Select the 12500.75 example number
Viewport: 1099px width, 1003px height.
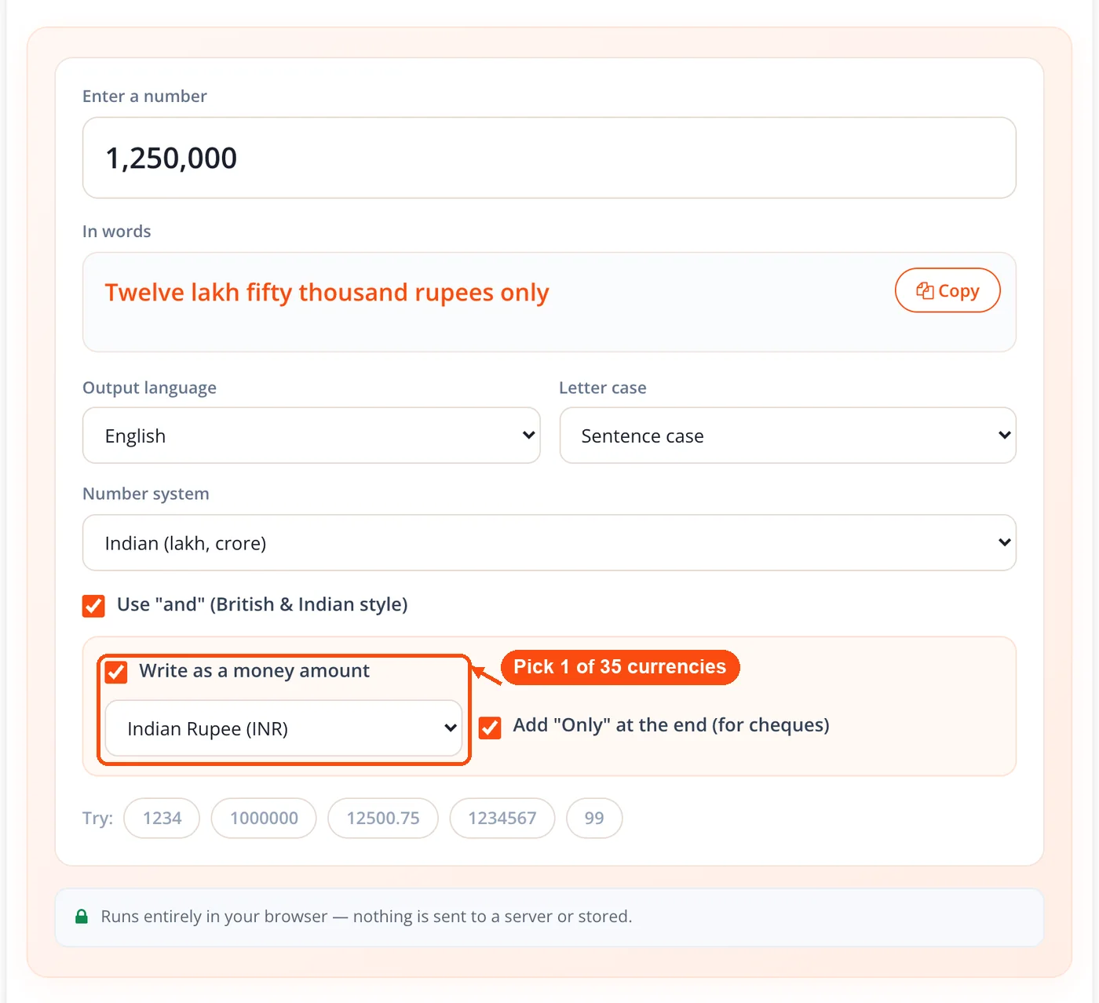(383, 819)
